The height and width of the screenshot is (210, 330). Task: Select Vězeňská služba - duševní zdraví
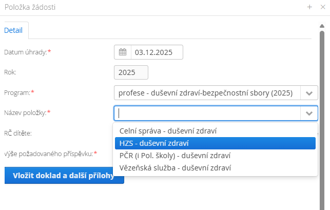(x=175, y=168)
